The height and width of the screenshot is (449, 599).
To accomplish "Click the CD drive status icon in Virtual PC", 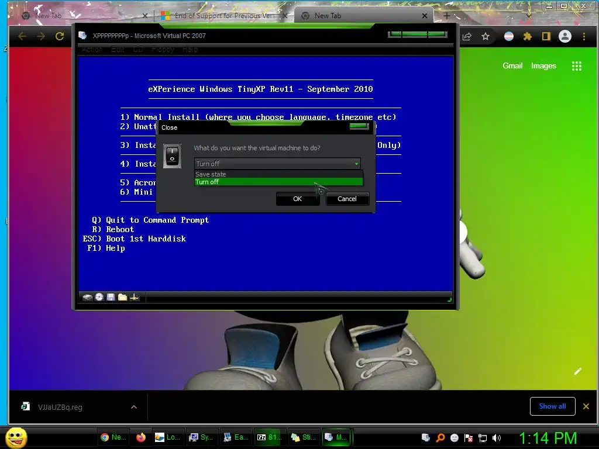I will pyautogui.click(x=99, y=297).
